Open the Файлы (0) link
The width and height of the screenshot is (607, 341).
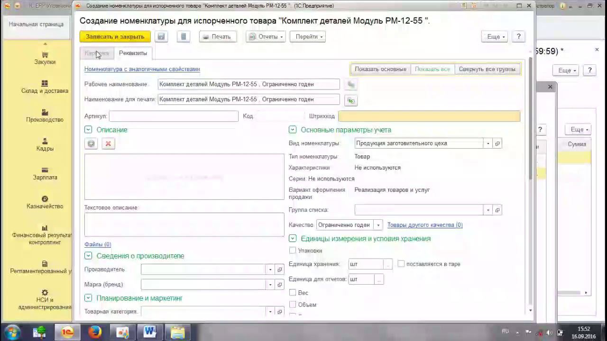(x=98, y=244)
